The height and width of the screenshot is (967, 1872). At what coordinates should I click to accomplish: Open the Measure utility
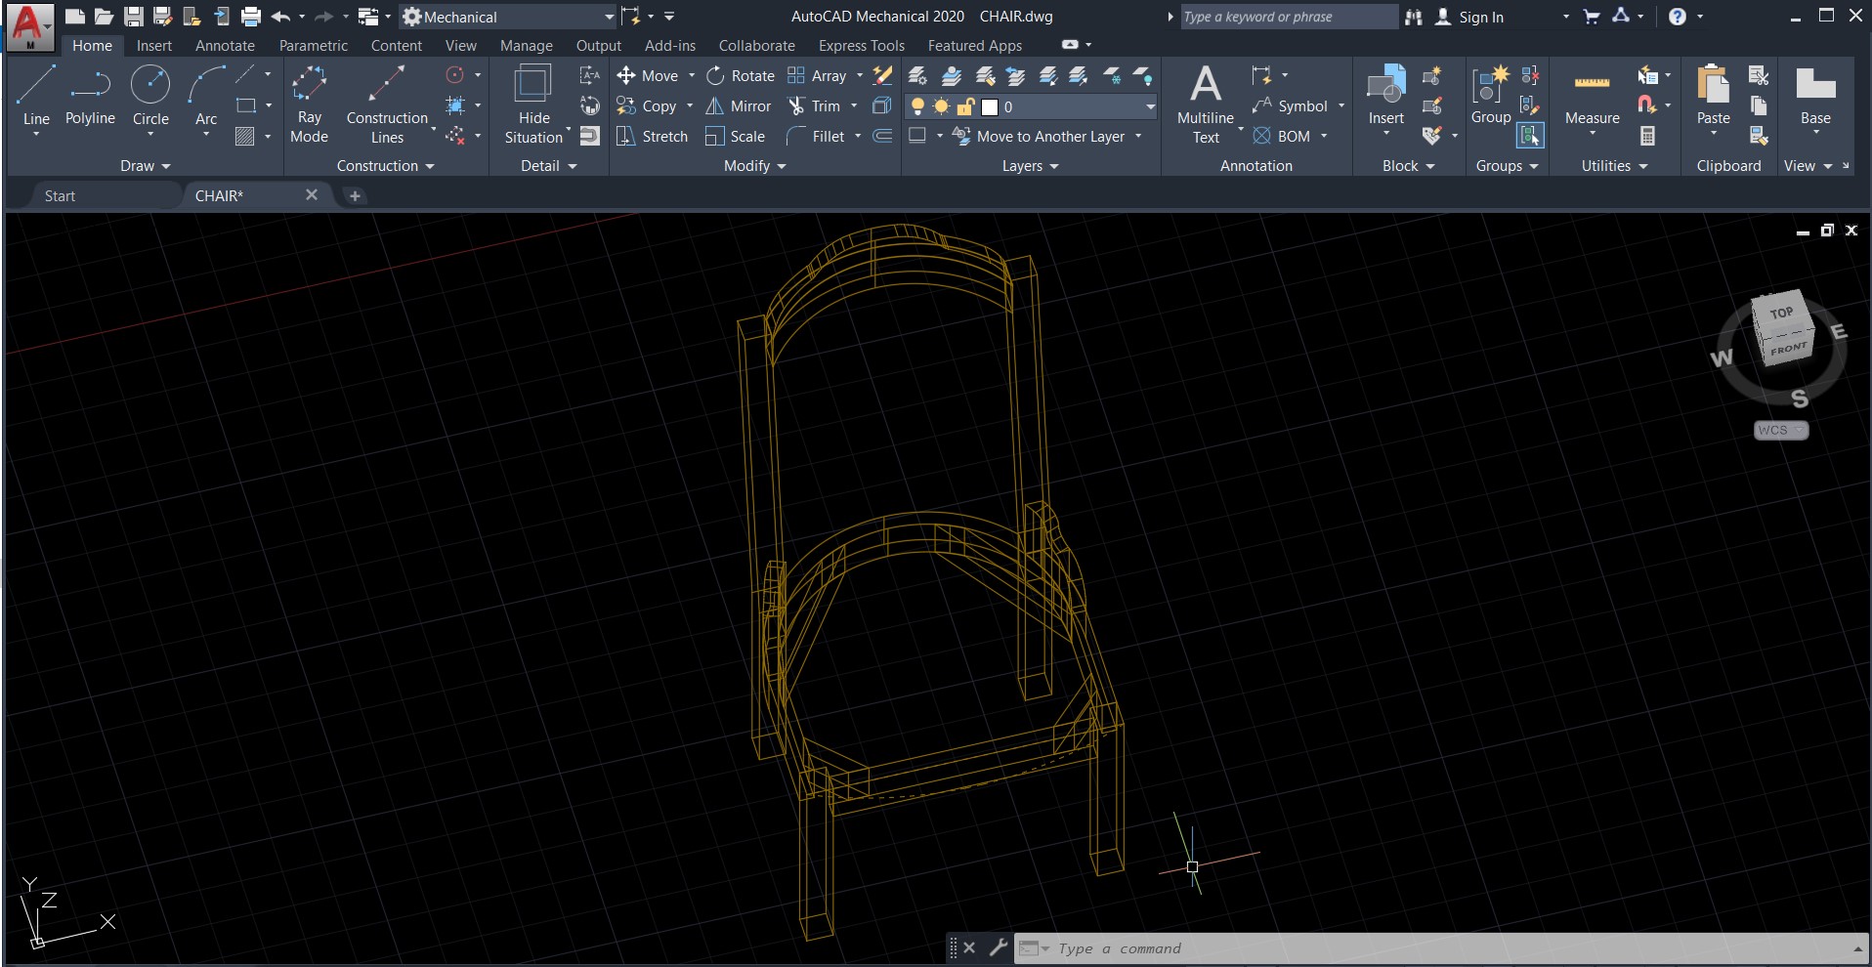point(1592,96)
